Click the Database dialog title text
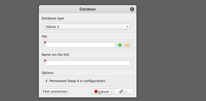The image size is (206, 101). (88, 9)
